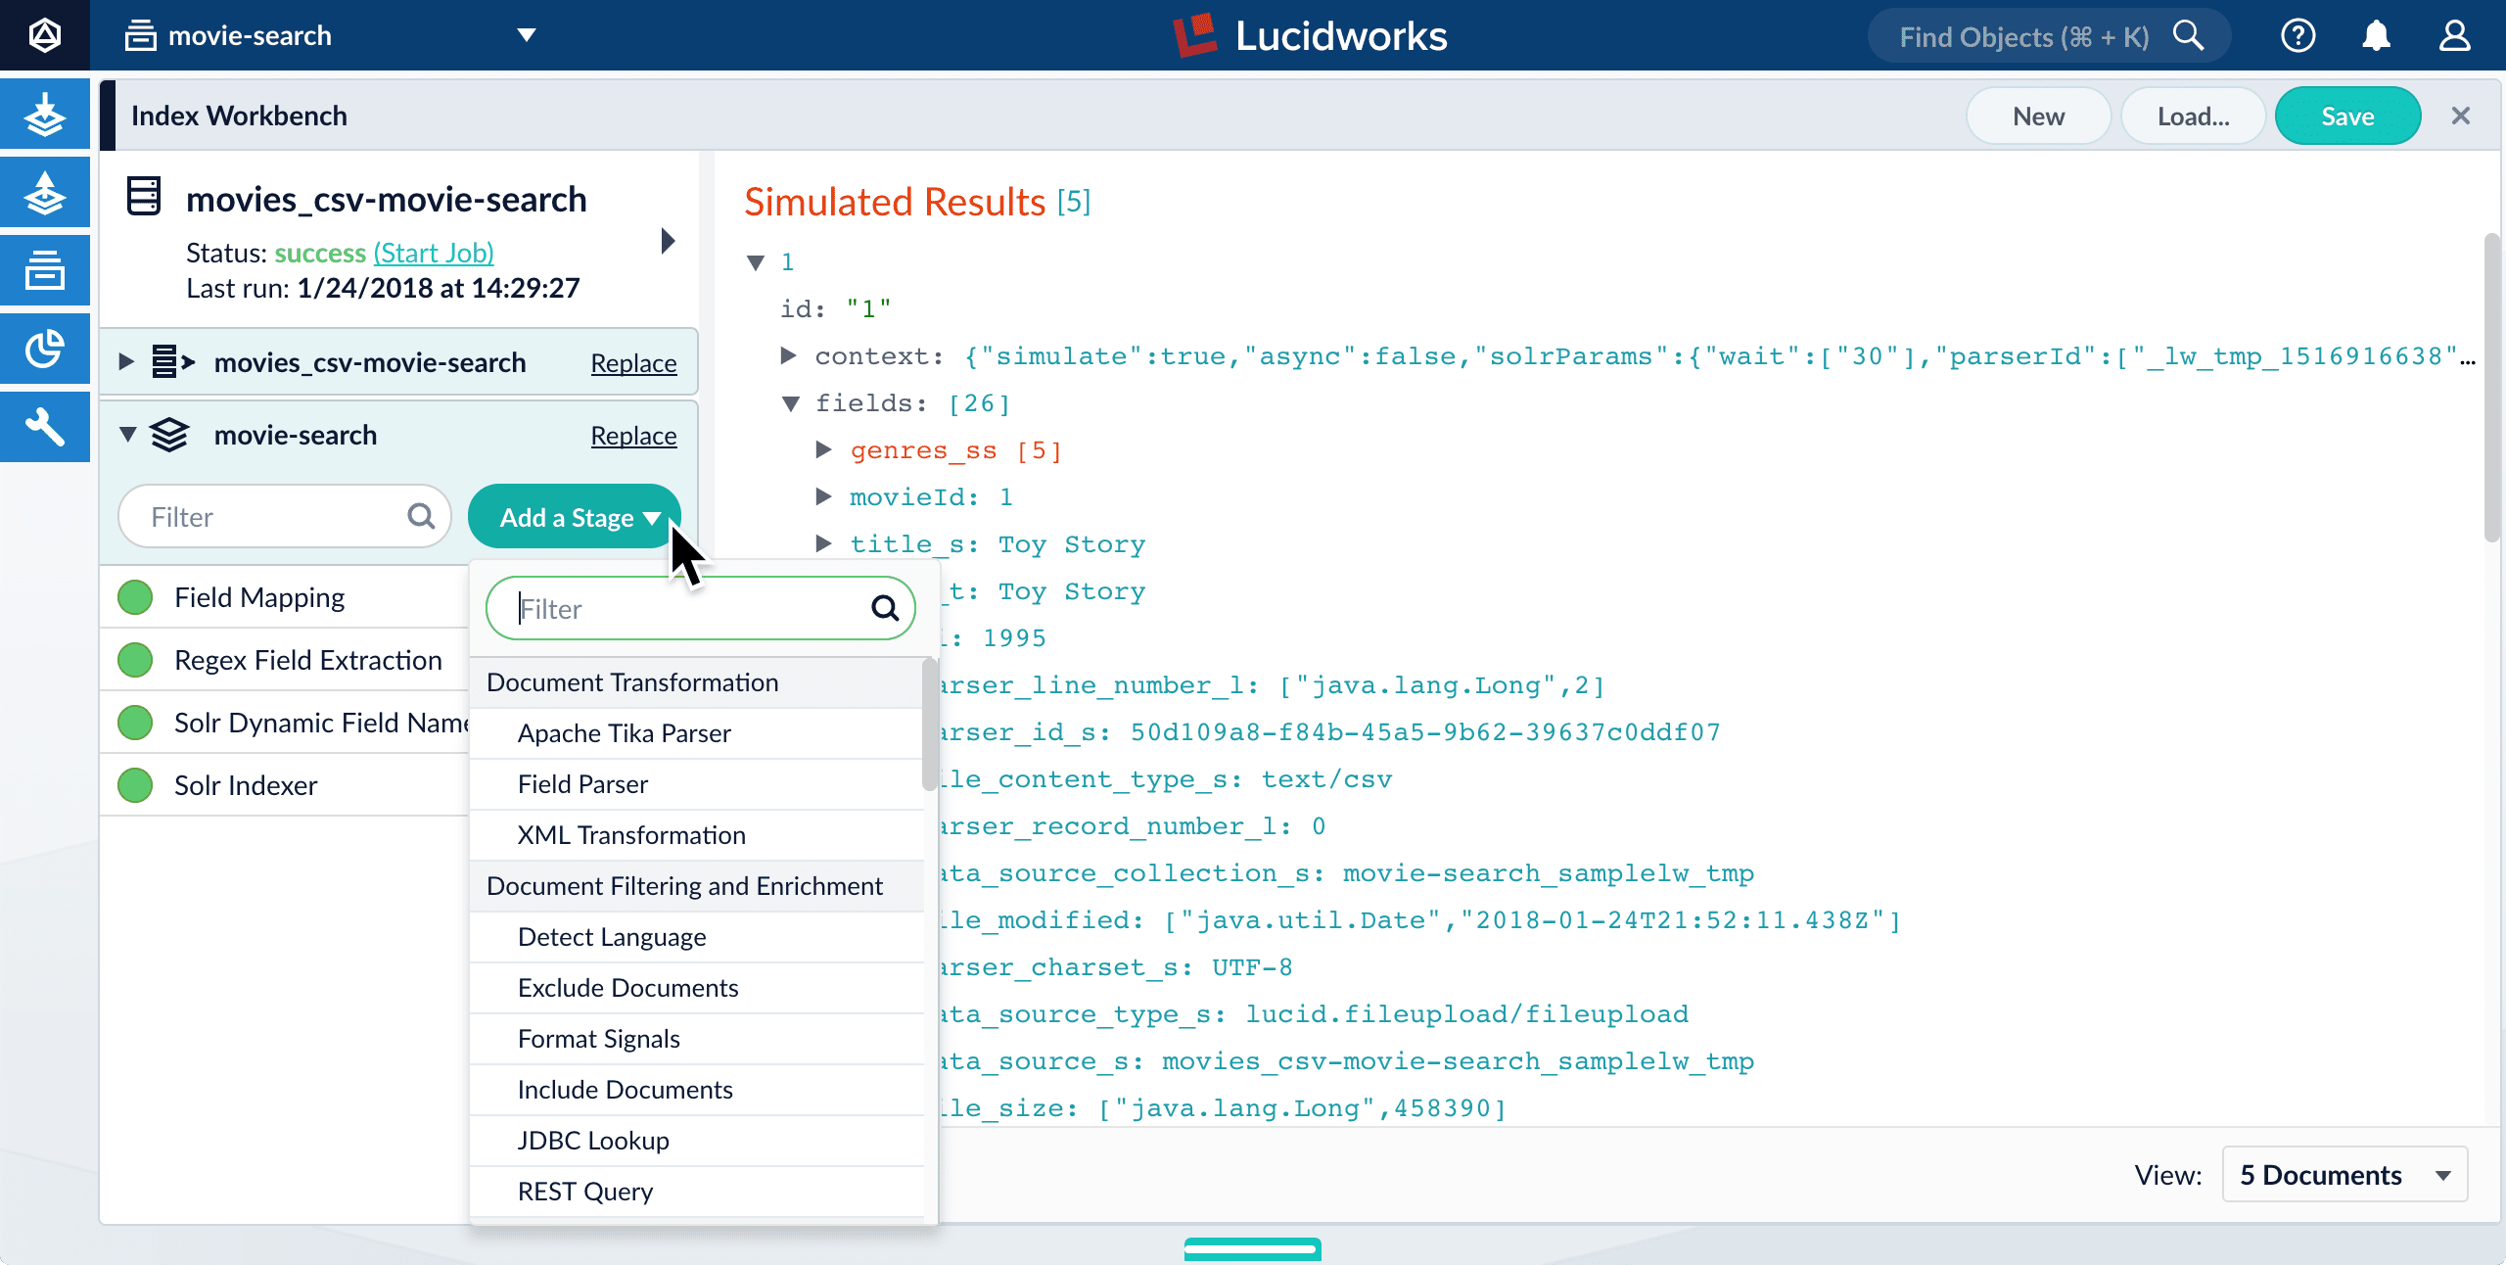Focus the Add a Stage Filter field

[700, 608]
